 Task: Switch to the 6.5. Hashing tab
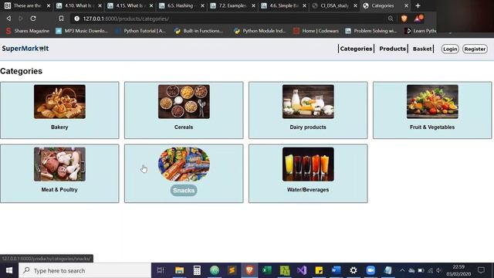point(182,5)
